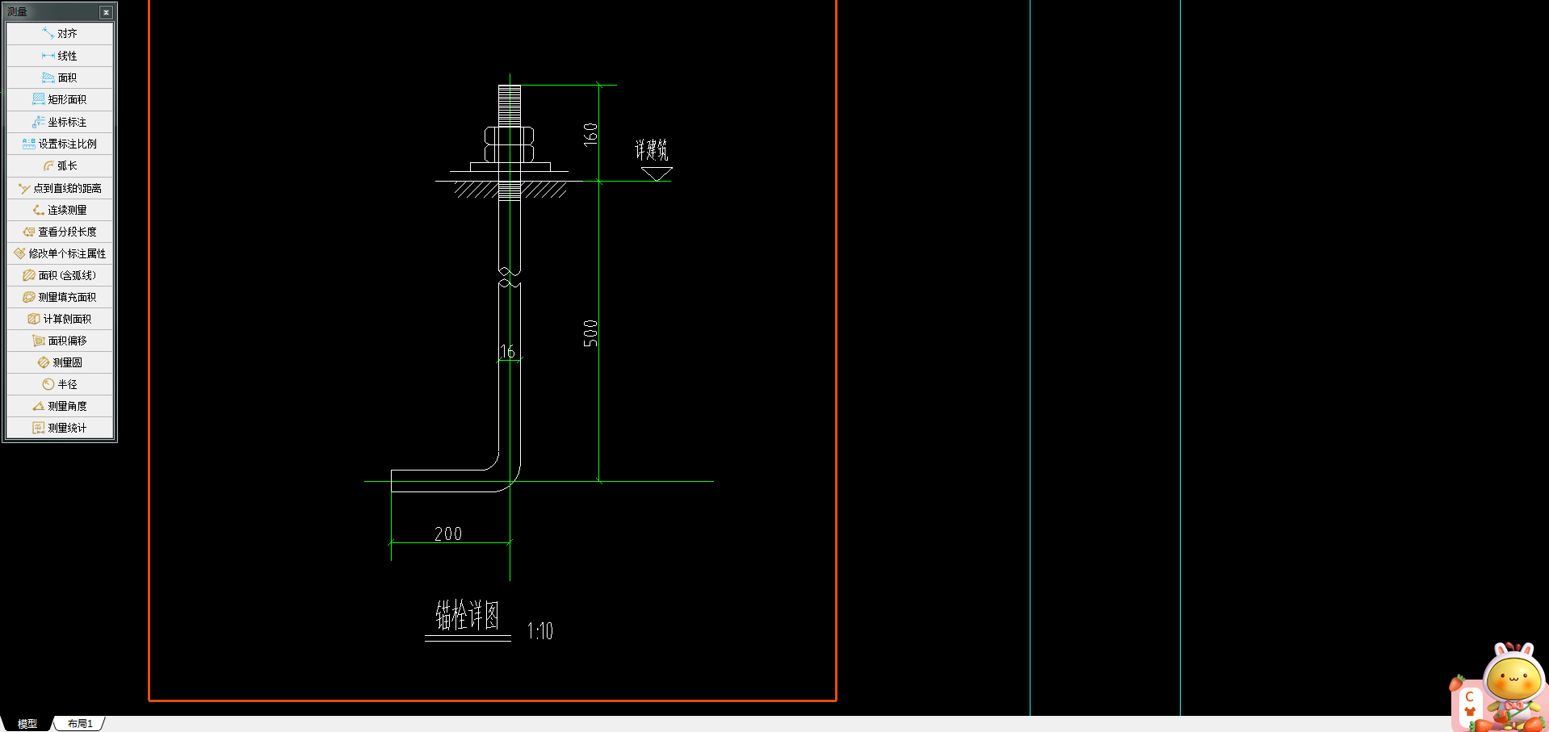Open 测量统计 measurement statistics
The height and width of the screenshot is (732, 1549).
click(x=60, y=428)
